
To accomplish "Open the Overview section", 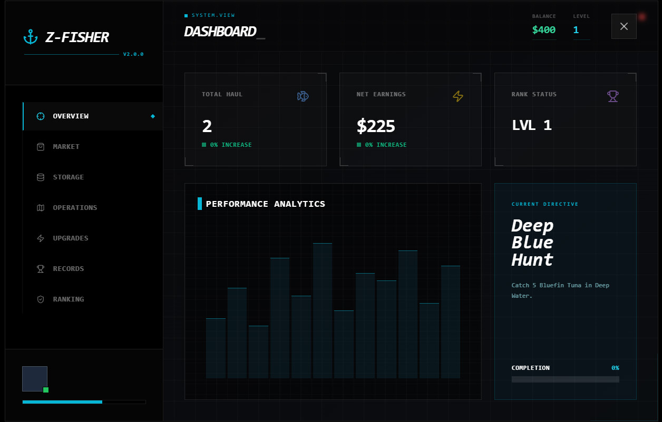I will (71, 116).
